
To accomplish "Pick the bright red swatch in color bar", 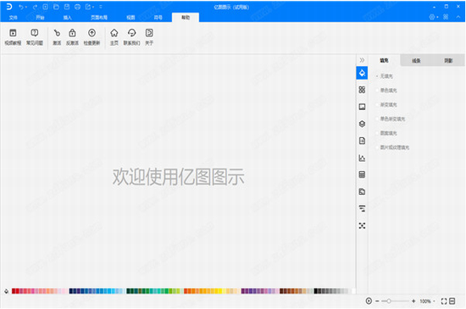I will [17, 291].
